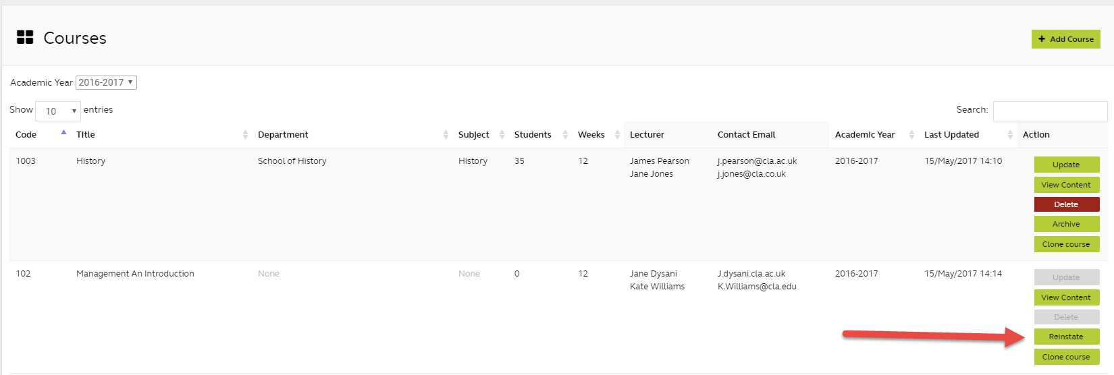Sort by Academic Year column sort icon
Viewport: 1114px width, 375px height.
pos(911,135)
